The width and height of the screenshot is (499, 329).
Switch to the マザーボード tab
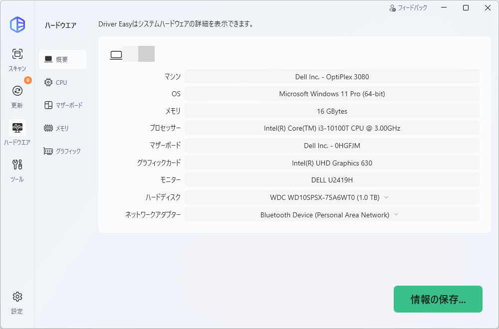pos(63,105)
